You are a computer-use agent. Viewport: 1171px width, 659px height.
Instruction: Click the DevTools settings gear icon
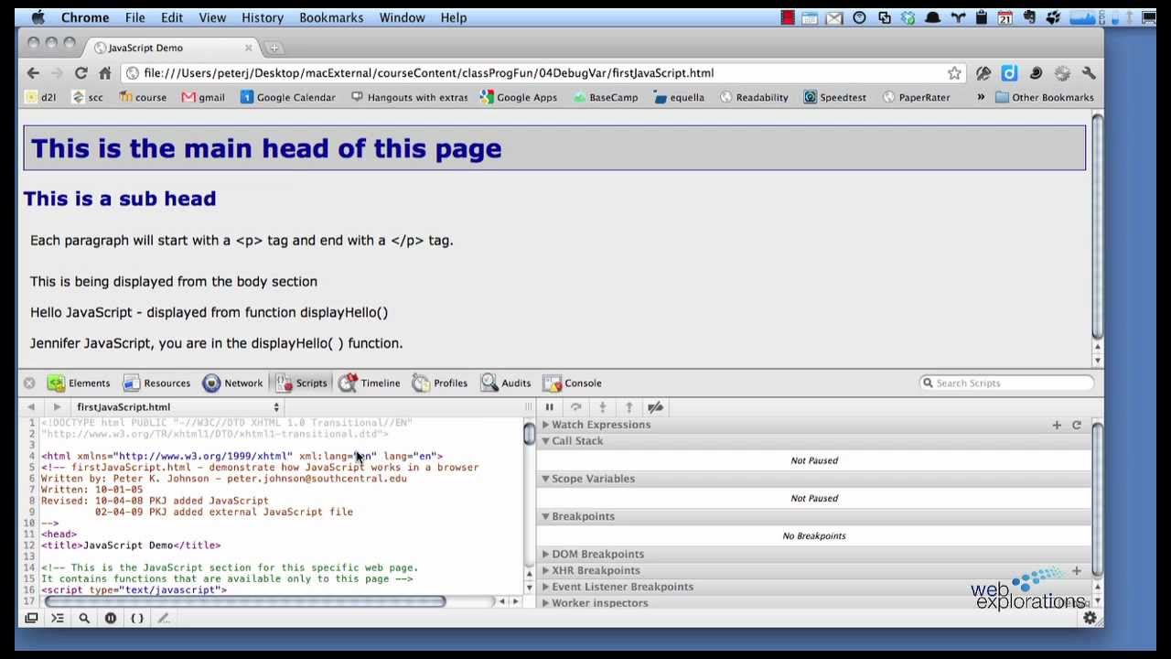[x=1090, y=619]
